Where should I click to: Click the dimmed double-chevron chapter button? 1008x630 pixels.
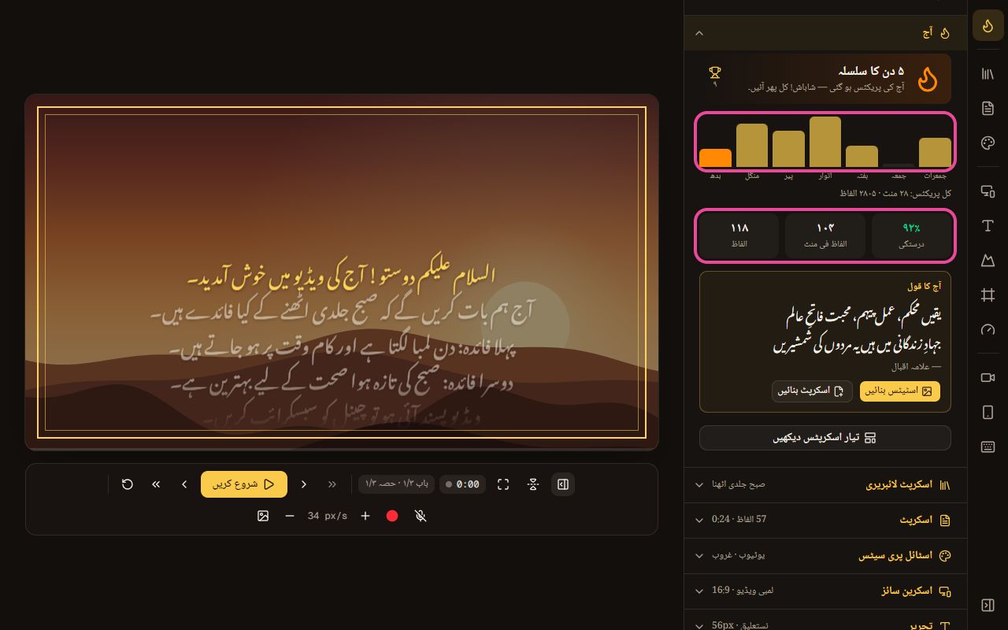[x=332, y=484]
